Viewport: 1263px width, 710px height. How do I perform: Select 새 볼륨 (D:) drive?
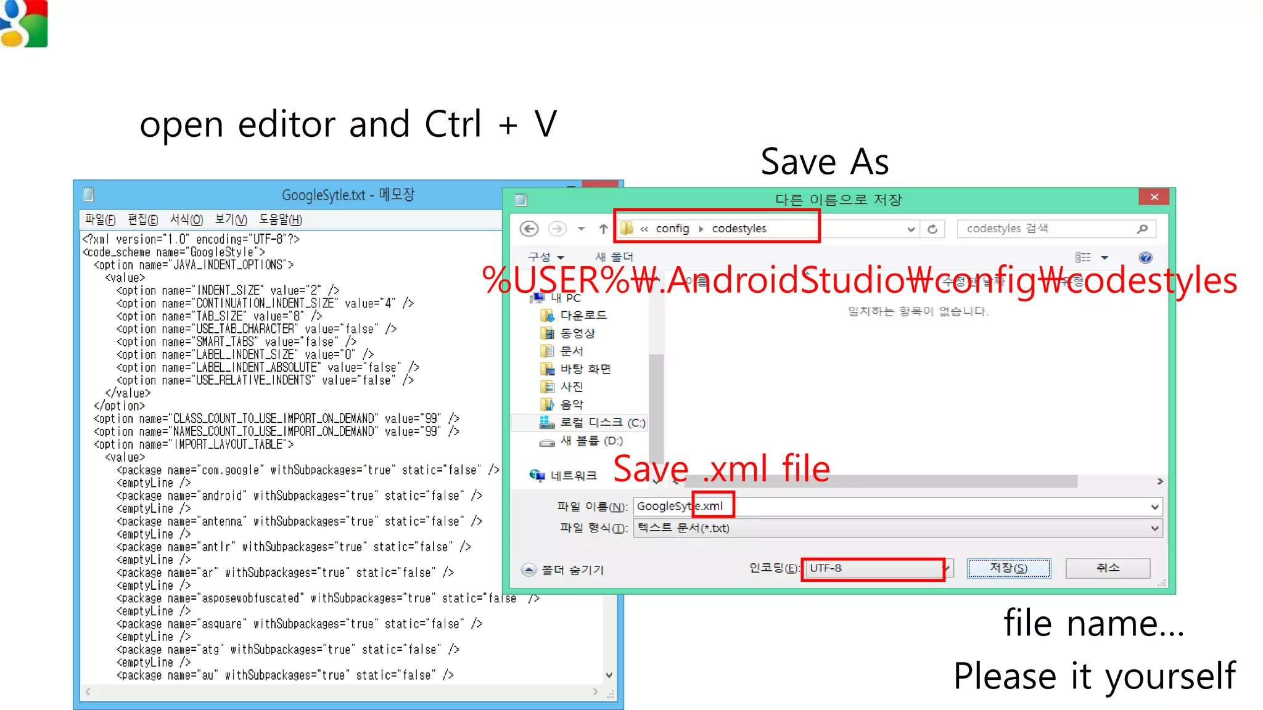[581, 441]
